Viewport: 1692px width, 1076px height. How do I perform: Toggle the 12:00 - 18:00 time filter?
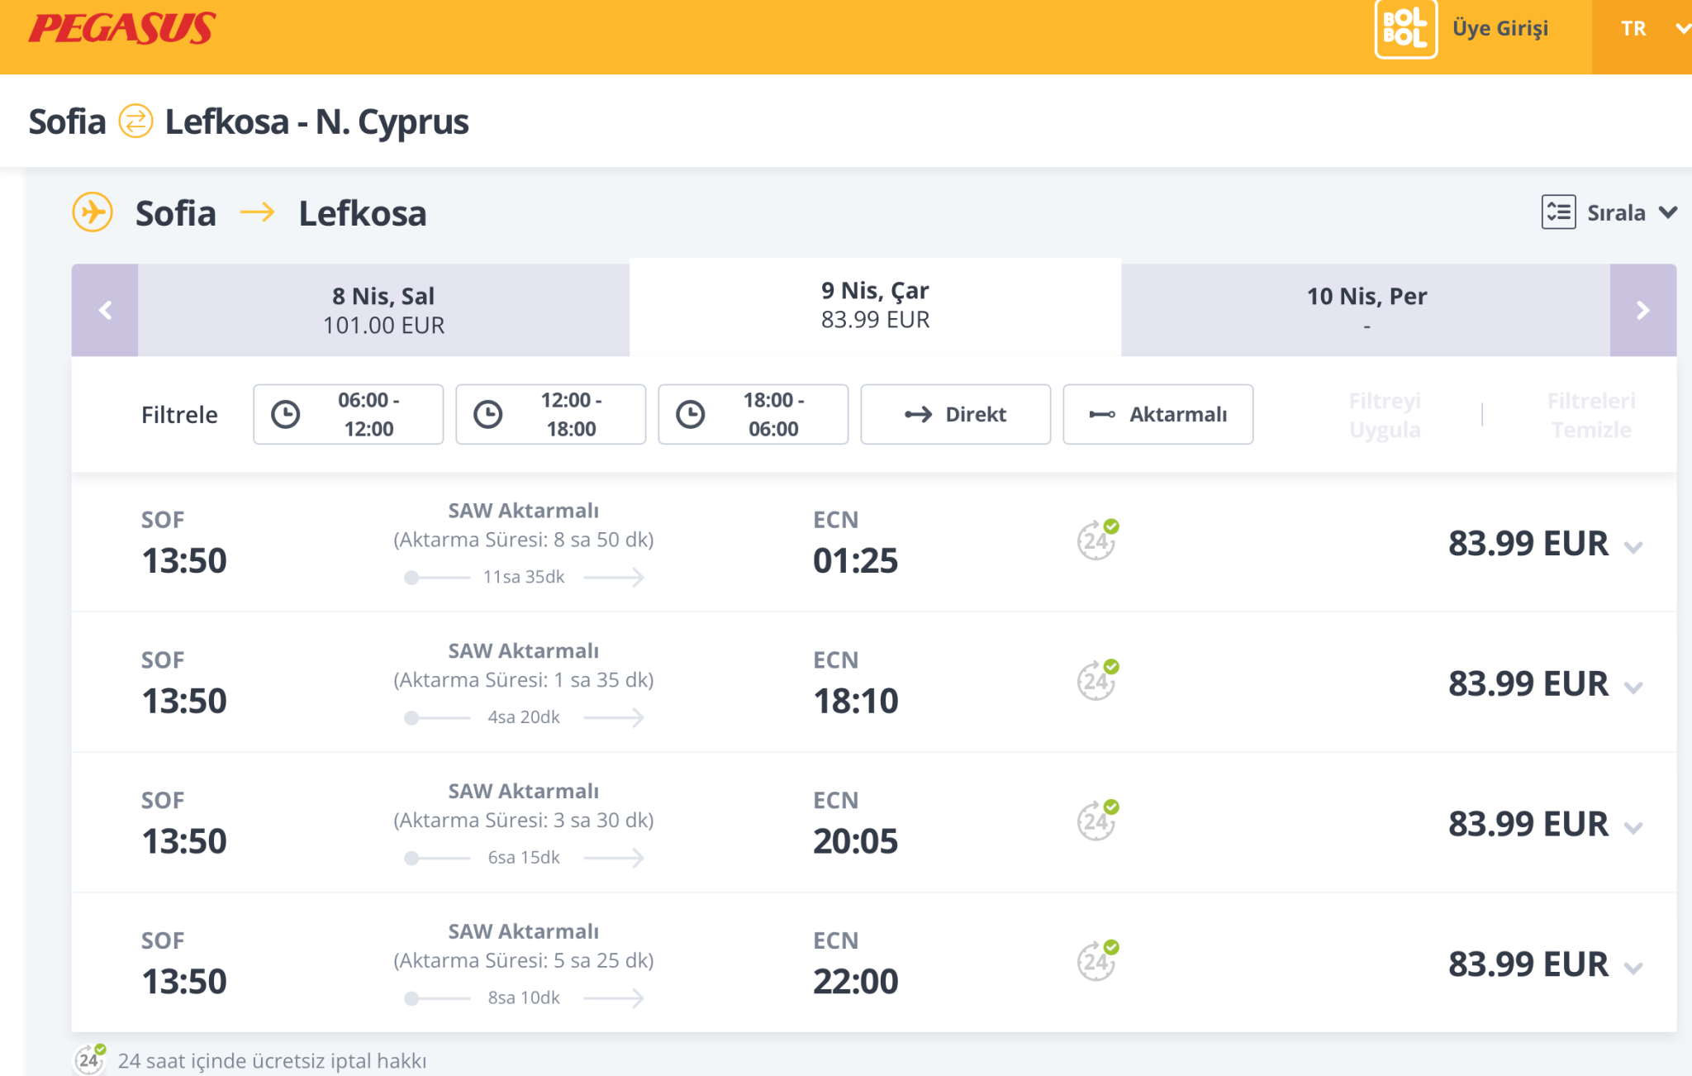tap(550, 414)
